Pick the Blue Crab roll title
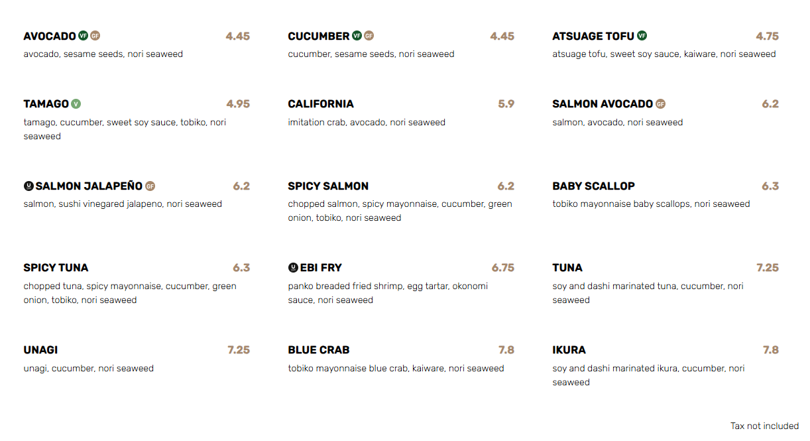 point(319,350)
